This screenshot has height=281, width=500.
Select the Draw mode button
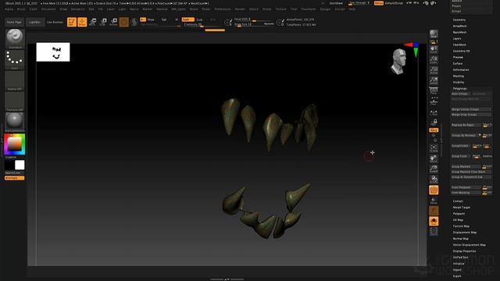[x=82, y=22]
